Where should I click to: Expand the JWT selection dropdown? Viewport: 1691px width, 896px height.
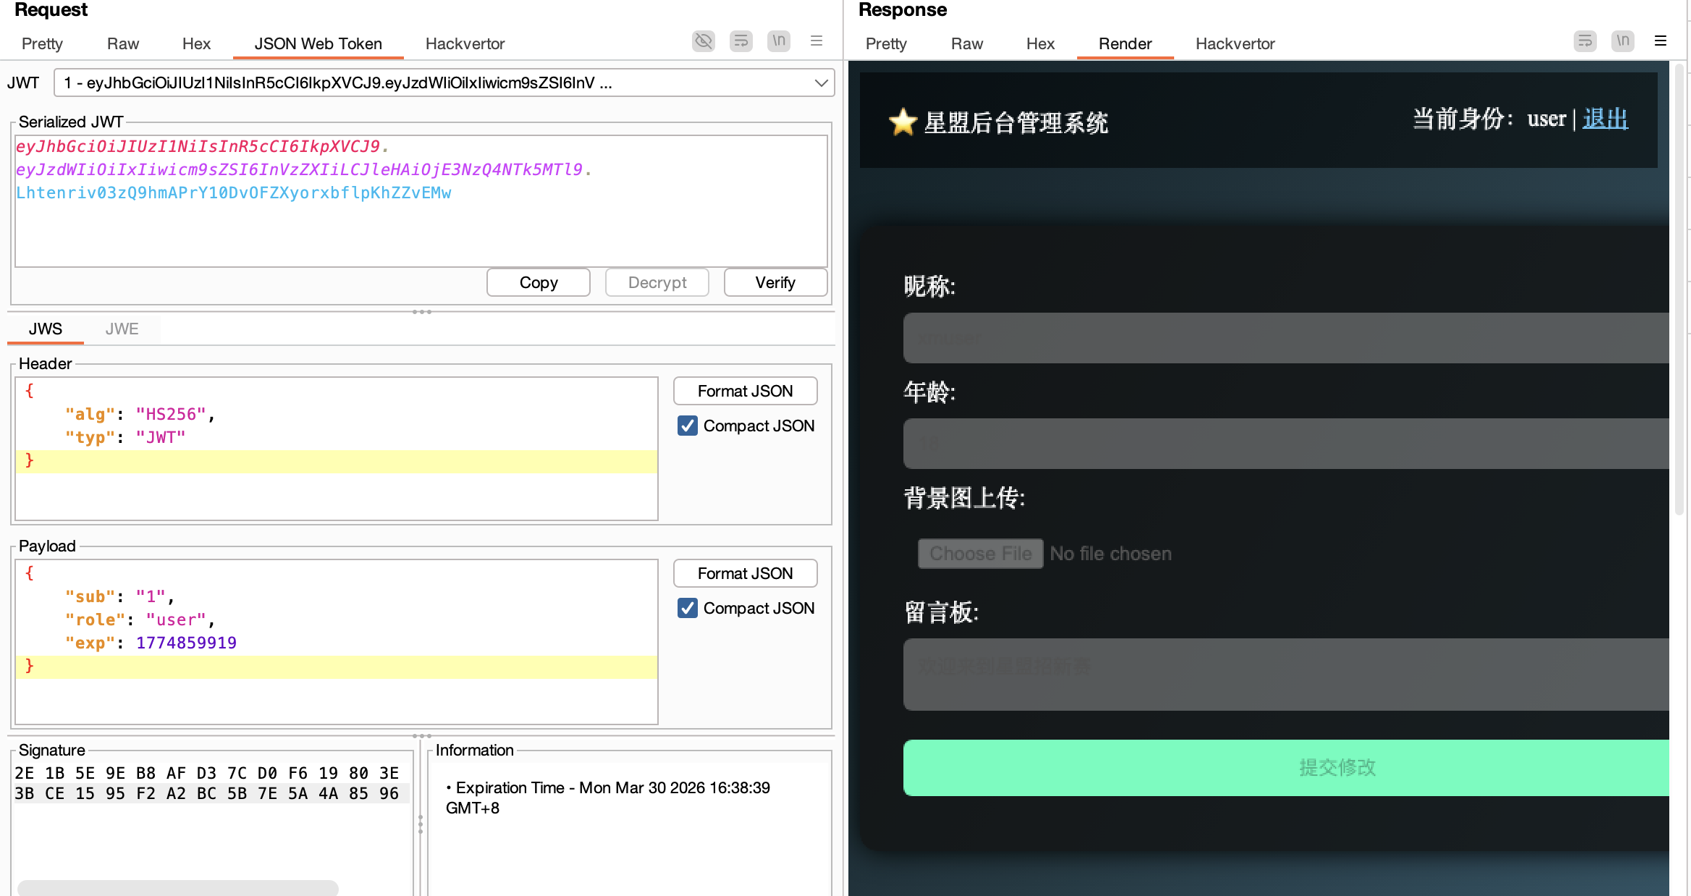point(821,83)
